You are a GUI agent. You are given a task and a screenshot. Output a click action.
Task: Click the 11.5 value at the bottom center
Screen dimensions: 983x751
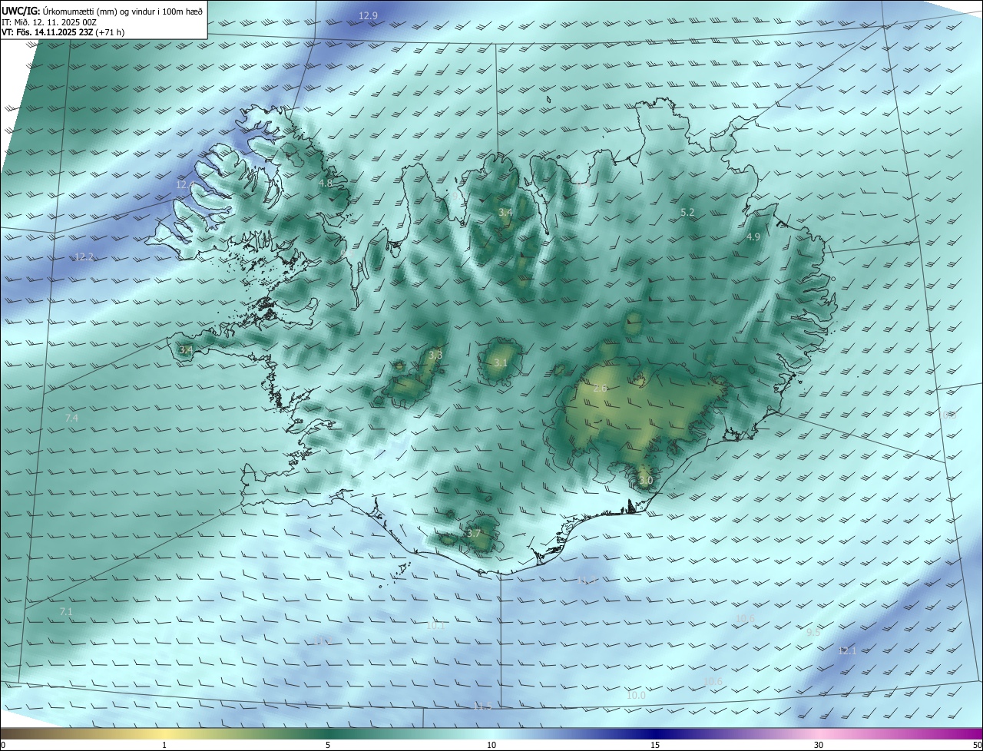tap(482, 706)
